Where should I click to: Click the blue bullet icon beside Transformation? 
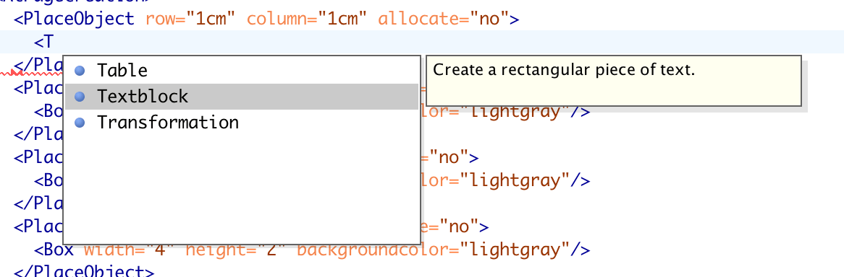coord(80,123)
